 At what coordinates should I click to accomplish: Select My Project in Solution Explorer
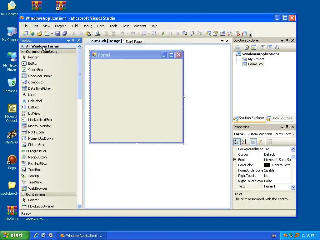coord(256,59)
